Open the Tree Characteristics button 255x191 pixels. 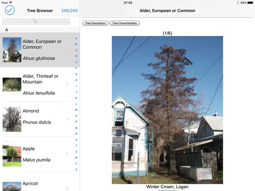click(x=125, y=23)
